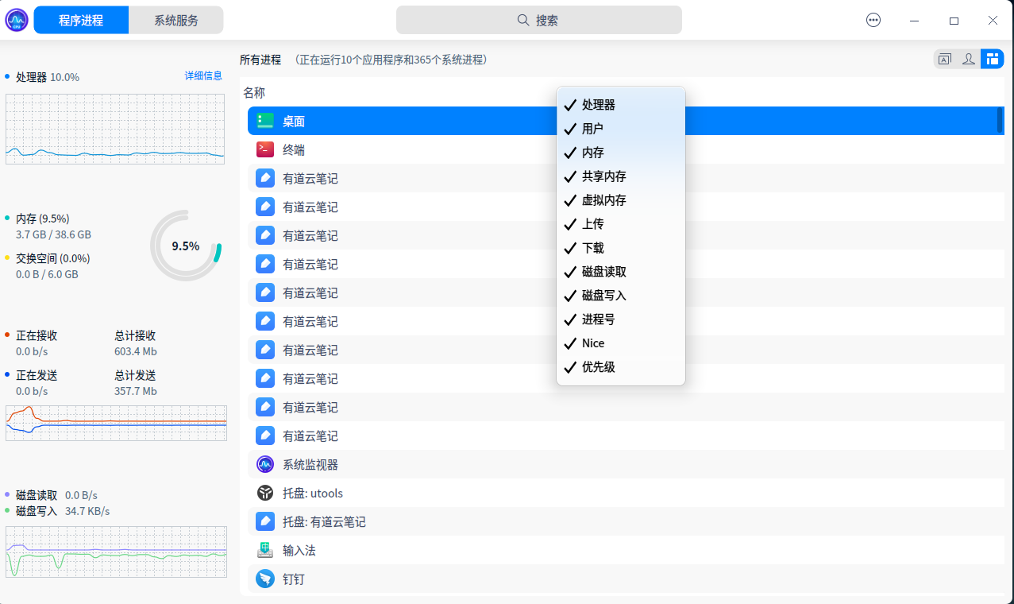Screen dimensions: 1014x604
Task: Click the 交换空间 (0.0%) label
Action: tap(53, 258)
